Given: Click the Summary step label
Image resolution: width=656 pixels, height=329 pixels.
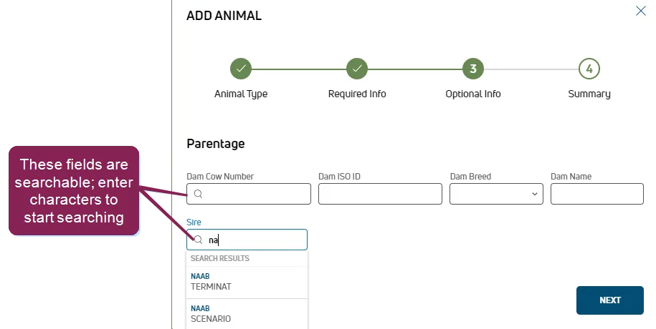Looking at the screenshot, I should (x=589, y=94).
